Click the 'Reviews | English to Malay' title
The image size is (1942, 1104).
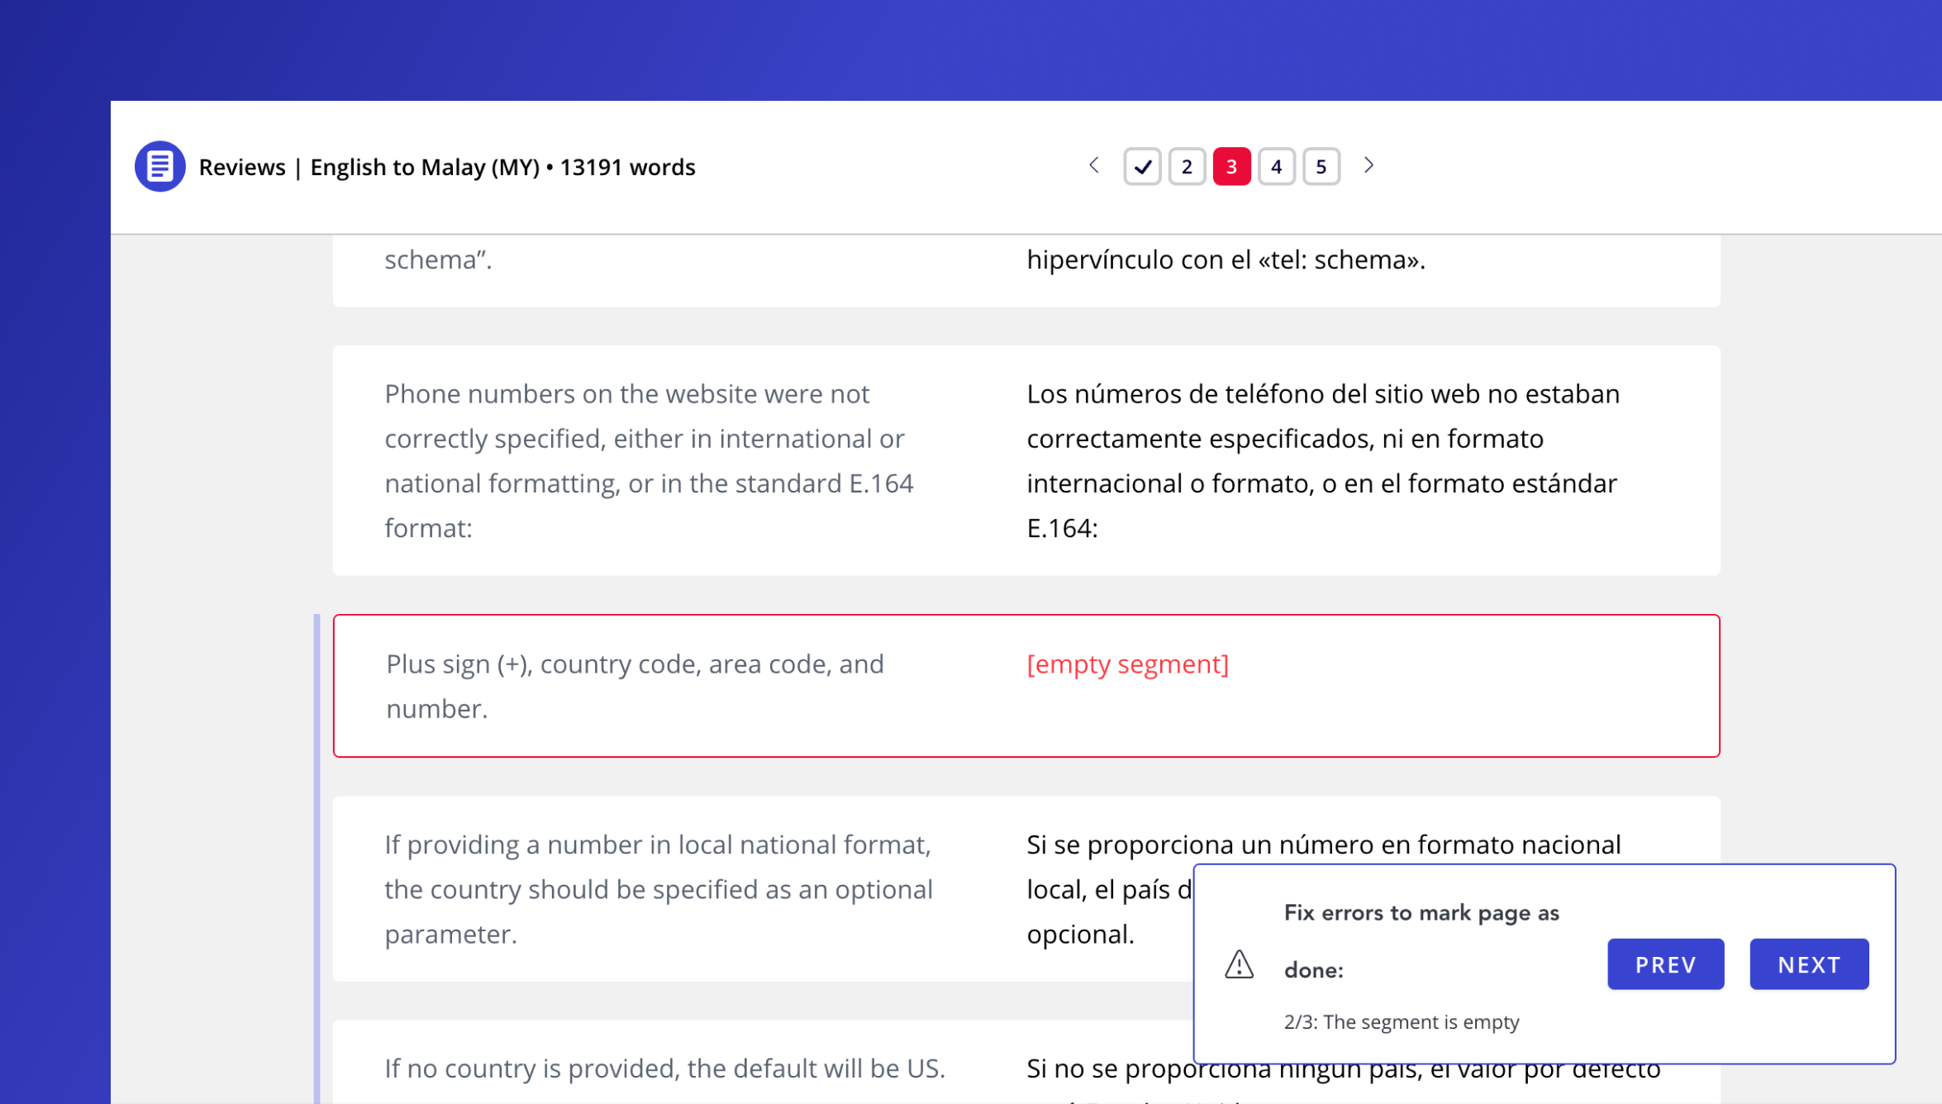(447, 167)
